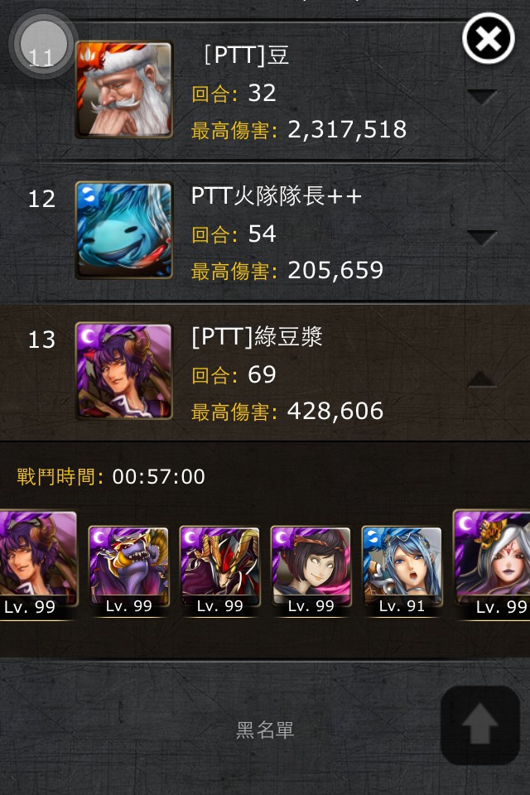Select the dark-haired girl with headband card
The width and height of the screenshot is (530, 795).
pyautogui.click(x=311, y=571)
